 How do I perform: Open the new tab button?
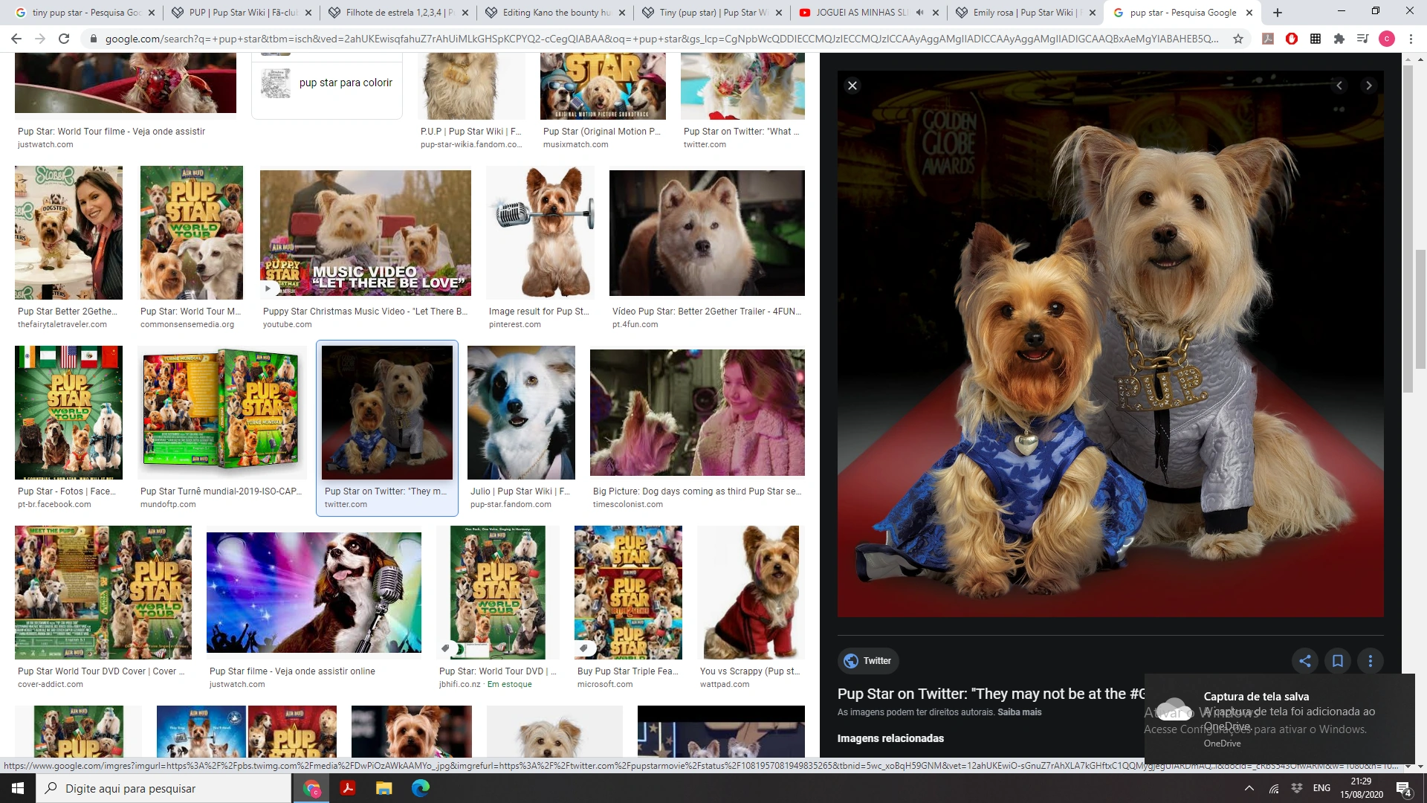click(1278, 13)
